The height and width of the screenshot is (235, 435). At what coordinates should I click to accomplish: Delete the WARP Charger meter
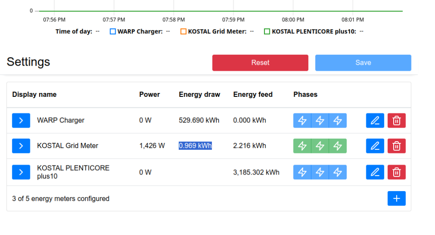[x=397, y=120]
